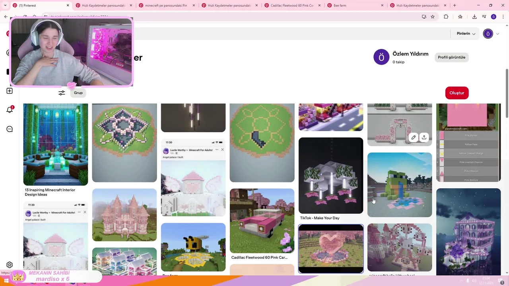This screenshot has width=509, height=286.
Task: Click the 'TikTok - Make Your Day' caption
Action: click(320, 218)
